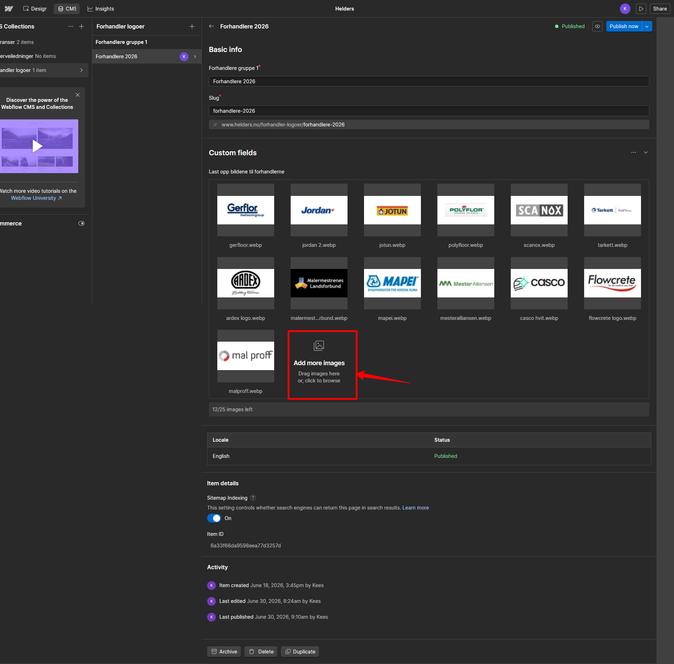Open the Insights tab

101,9
